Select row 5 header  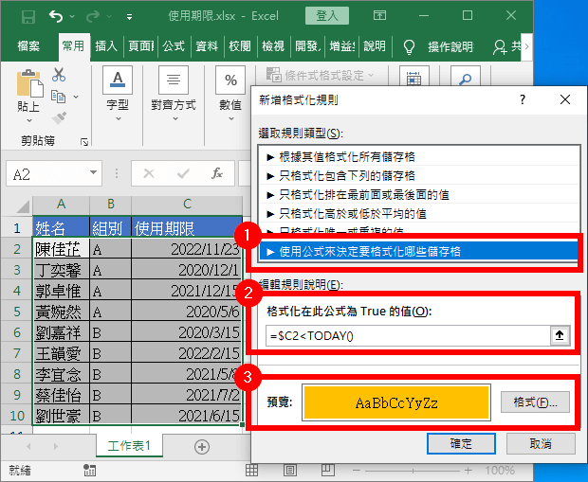16,312
